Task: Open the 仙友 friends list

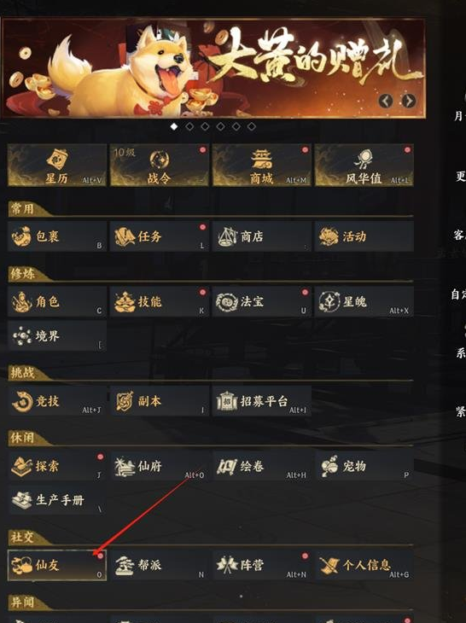Action: [57, 565]
